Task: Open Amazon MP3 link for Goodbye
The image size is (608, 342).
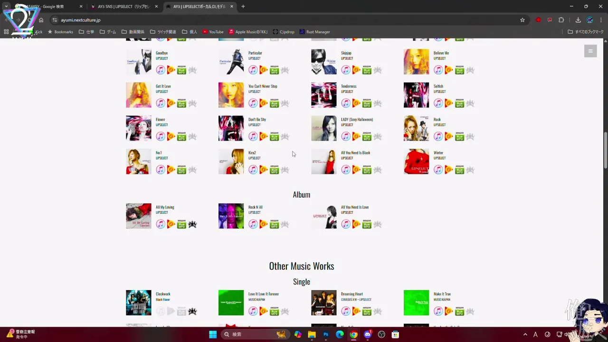Action: pos(181,70)
